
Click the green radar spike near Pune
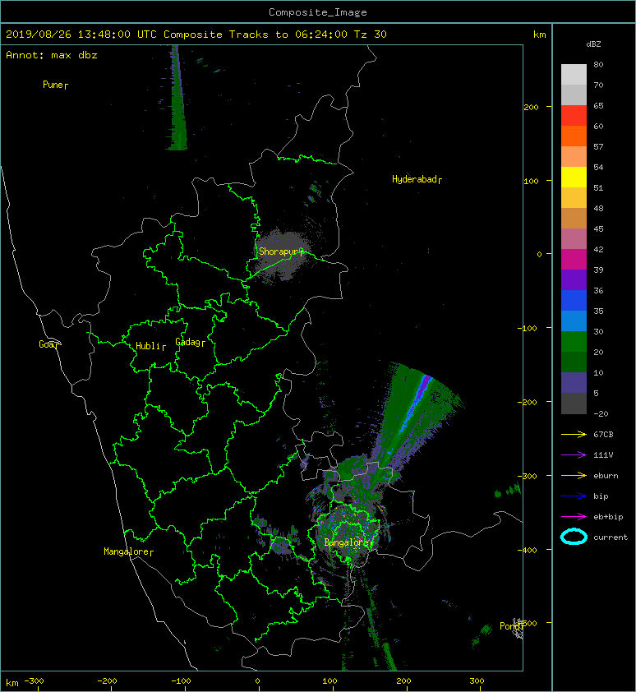(177, 99)
